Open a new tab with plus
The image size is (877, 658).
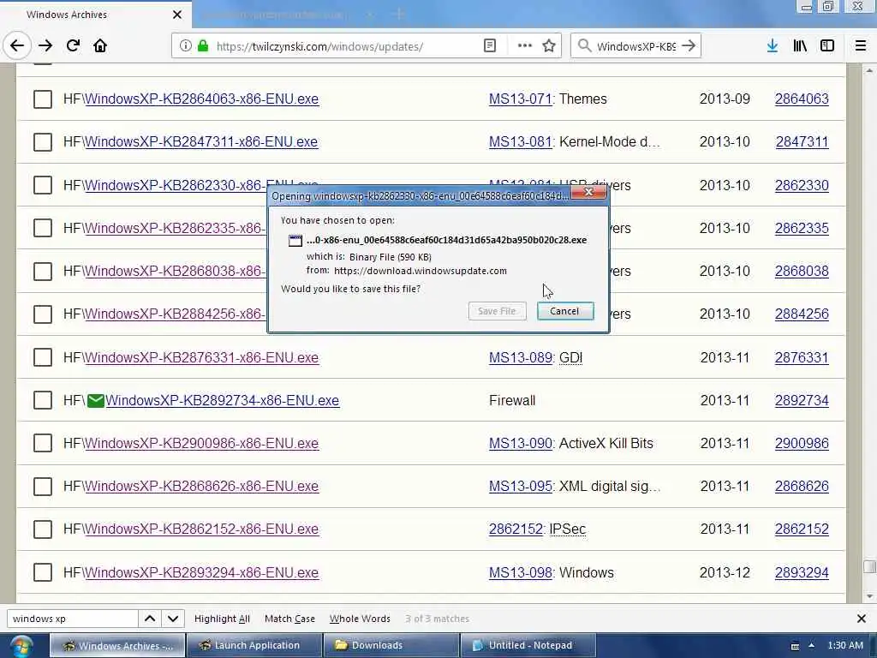399,15
